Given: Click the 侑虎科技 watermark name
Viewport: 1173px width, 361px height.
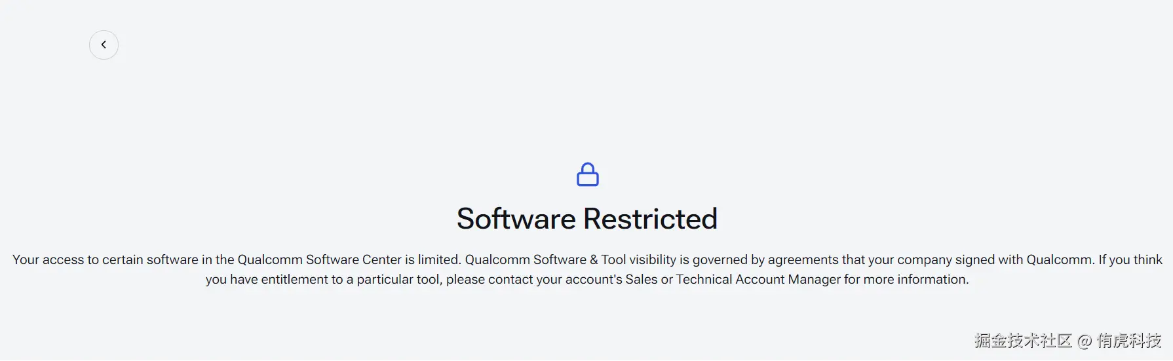Looking at the screenshot, I should pos(1129,341).
